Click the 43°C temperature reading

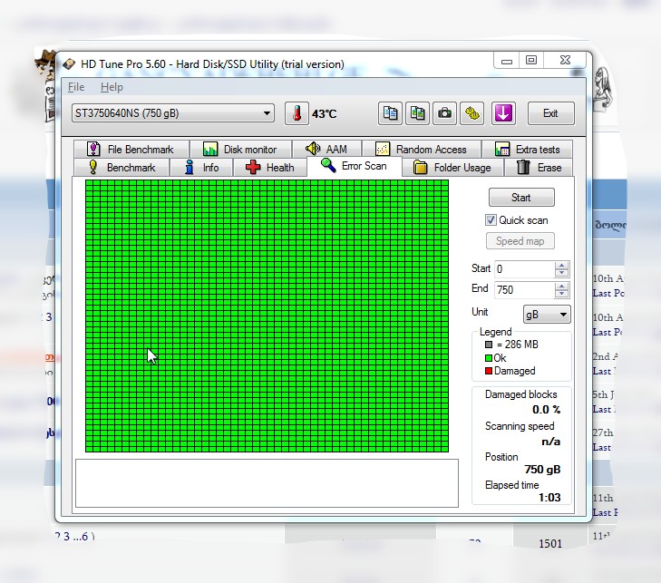(325, 114)
